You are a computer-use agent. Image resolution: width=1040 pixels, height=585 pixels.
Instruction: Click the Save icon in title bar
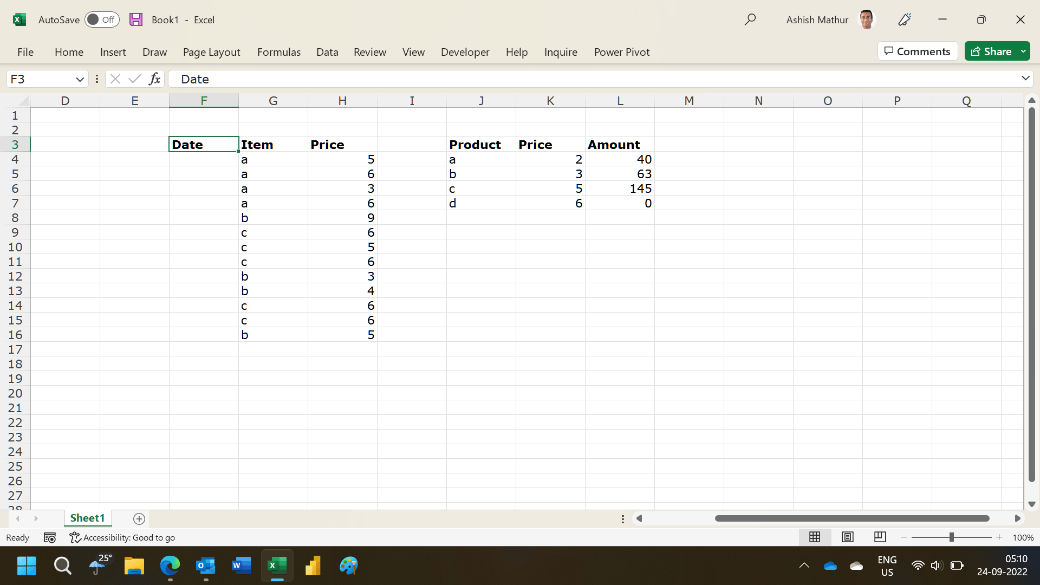coord(136,19)
